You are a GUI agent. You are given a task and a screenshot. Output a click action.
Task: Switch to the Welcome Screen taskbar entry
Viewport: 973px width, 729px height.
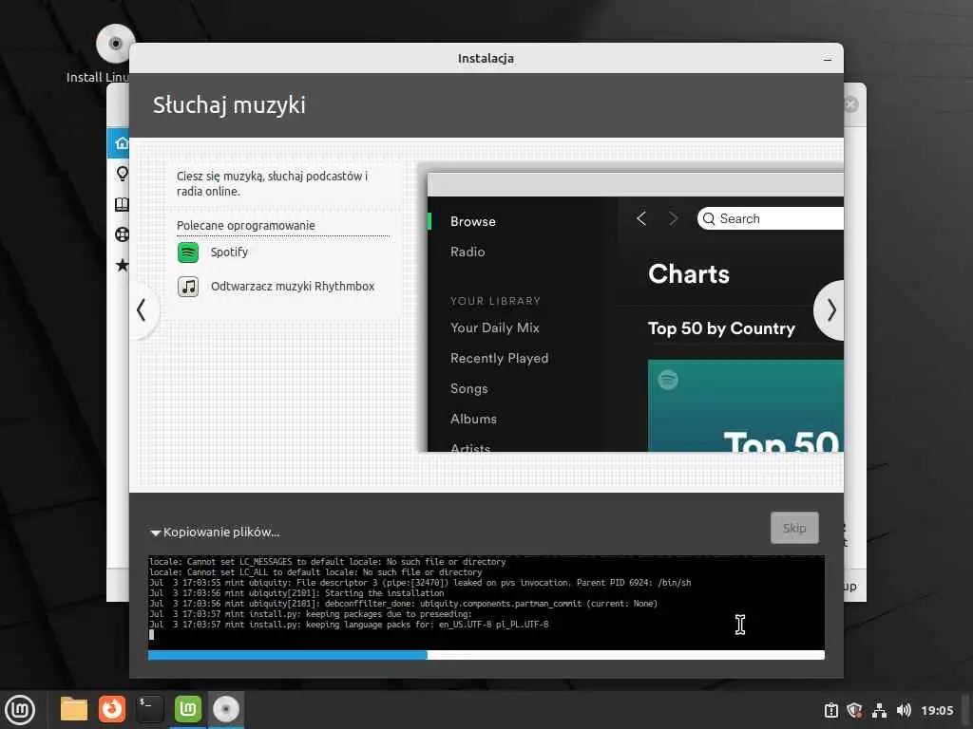pyautogui.click(x=188, y=709)
